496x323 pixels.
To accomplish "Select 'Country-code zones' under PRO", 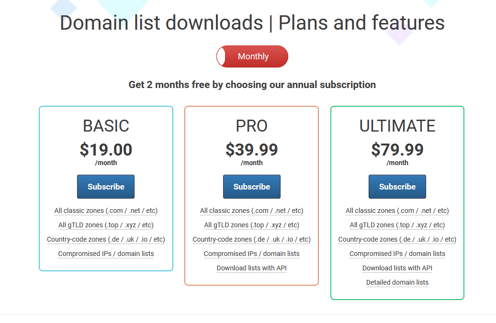I will click(251, 239).
